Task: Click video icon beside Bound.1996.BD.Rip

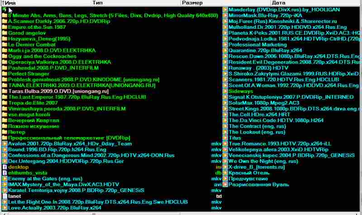Action: click(x=5, y=150)
